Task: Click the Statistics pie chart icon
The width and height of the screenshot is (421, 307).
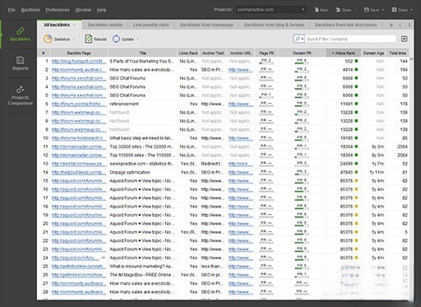Action: (x=48, y=39)
